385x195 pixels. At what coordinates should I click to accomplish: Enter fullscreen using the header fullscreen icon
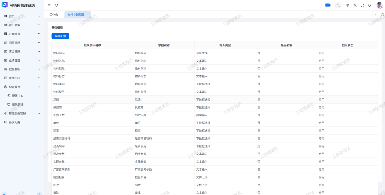362,5
